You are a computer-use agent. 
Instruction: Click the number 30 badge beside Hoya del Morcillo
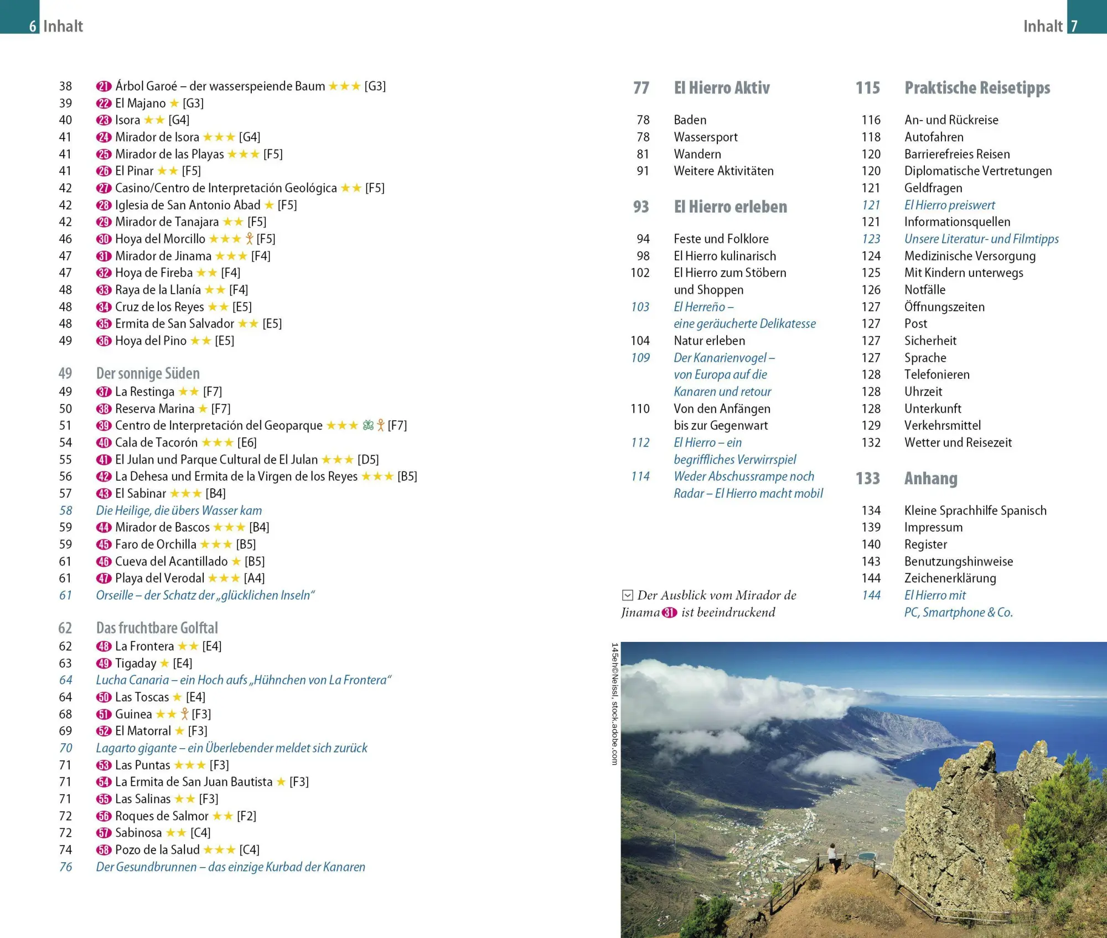[x=104, y=239]
